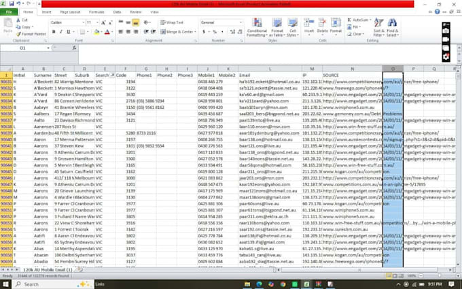Apply bold formatting

pyautogui.click(x=54, y=31)
